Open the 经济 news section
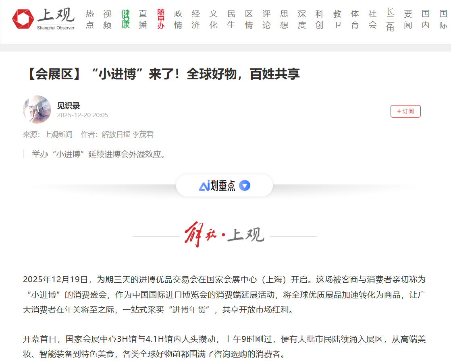 [196, 19]
